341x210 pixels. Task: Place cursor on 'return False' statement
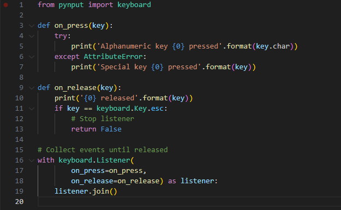[97, 129]
